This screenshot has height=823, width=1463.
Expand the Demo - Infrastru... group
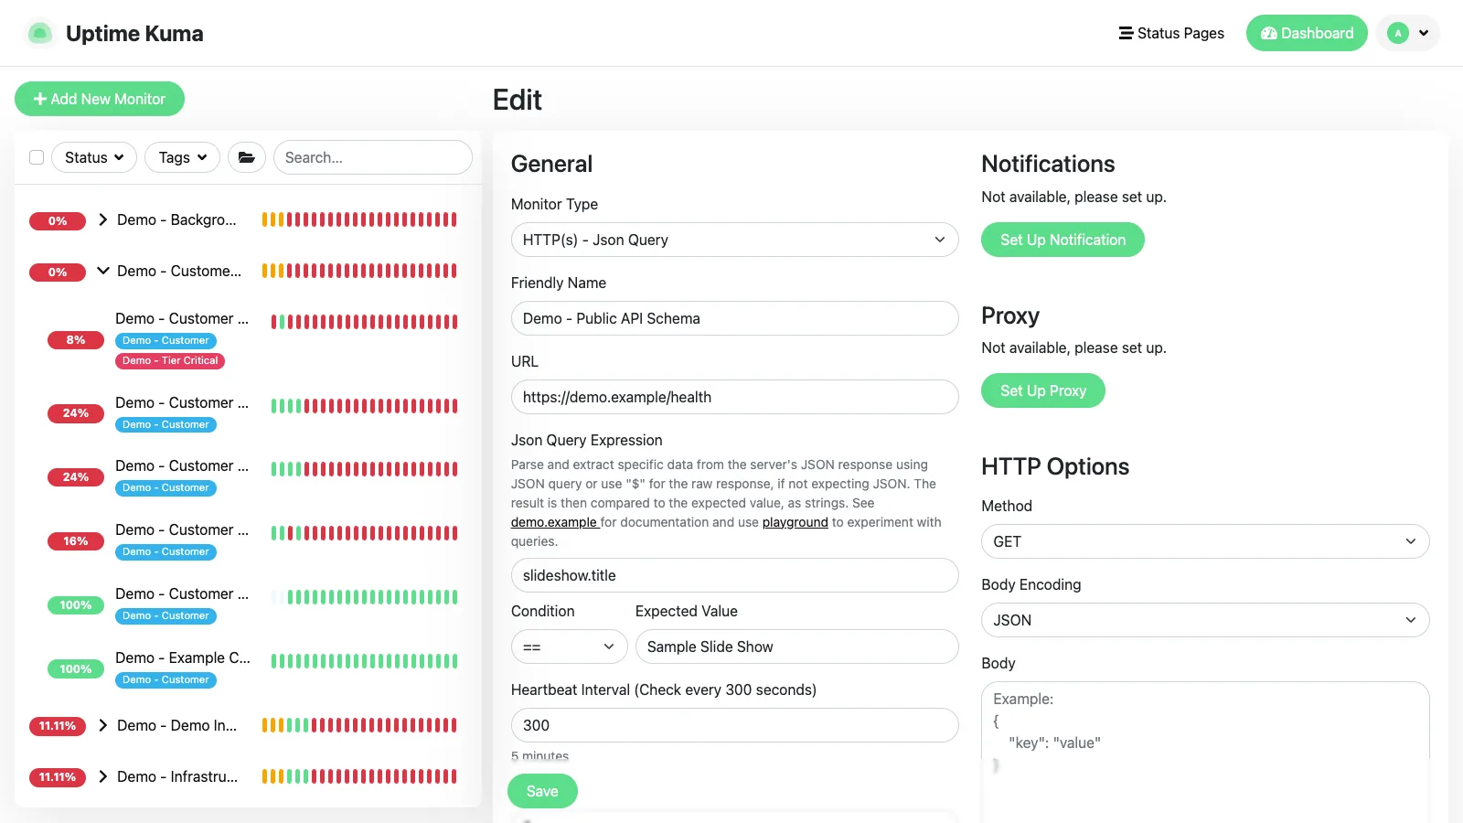[x=103, y=776]
